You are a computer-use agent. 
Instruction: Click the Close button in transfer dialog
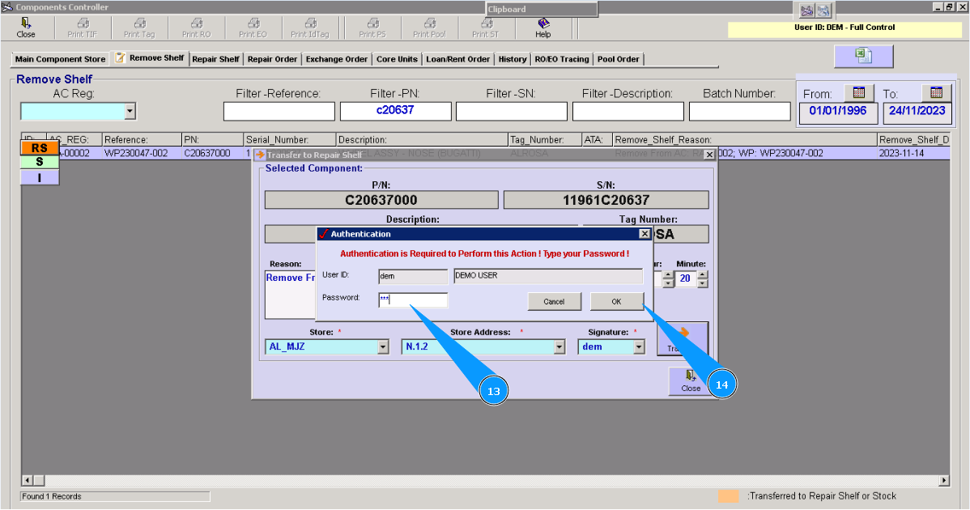(x=691, y=380)
